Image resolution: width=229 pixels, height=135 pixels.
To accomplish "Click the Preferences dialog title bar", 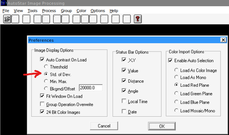I will coord(124,40).
